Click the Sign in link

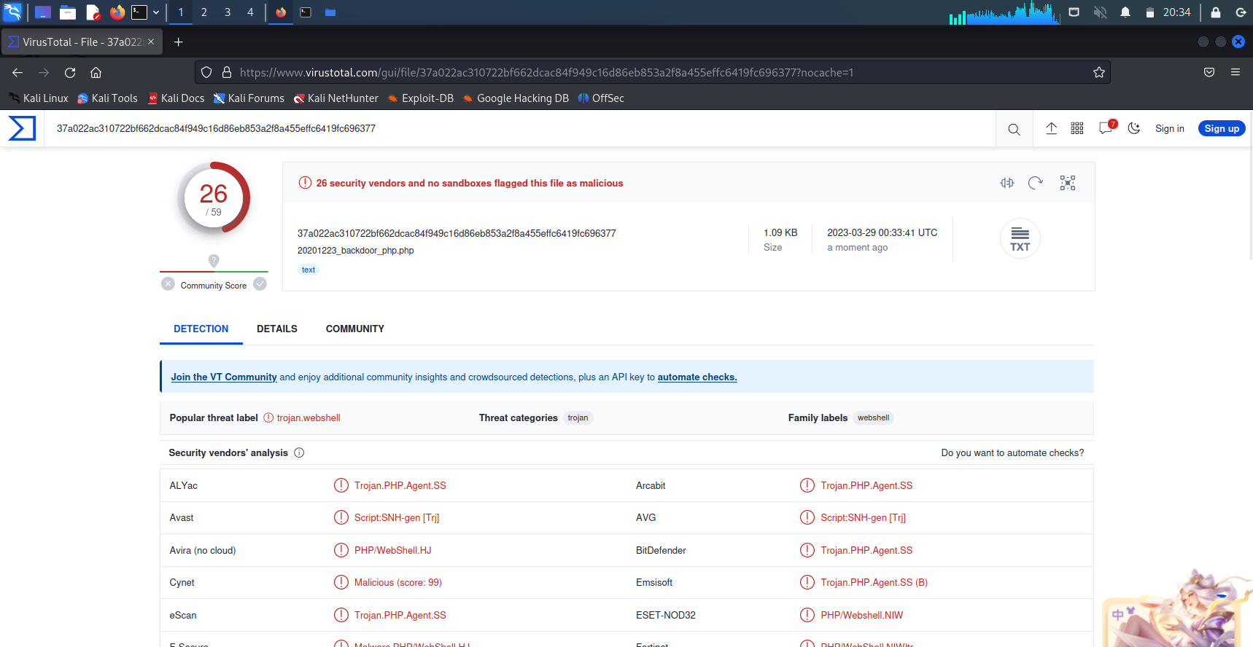coord(1170,129)
